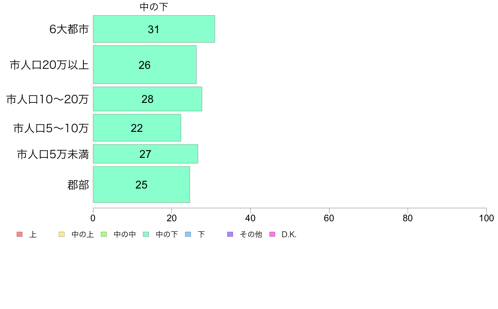Click the 6大都市 axis label

pyautogui.click(x=69, y=29)
